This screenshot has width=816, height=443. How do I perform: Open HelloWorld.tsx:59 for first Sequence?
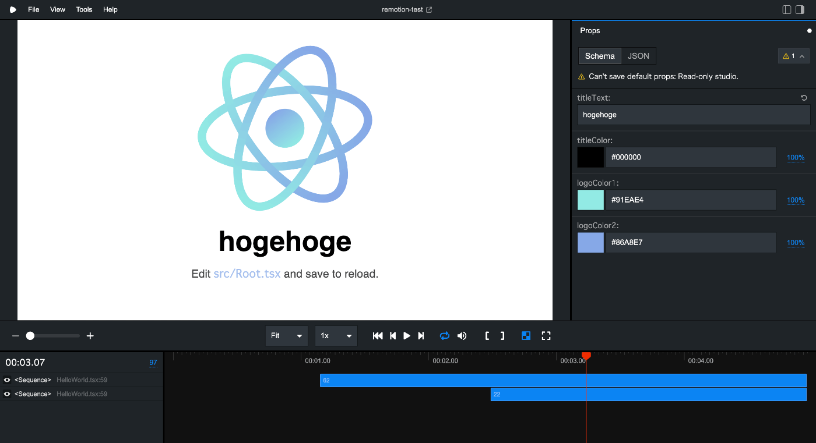[x=82, y=380]
